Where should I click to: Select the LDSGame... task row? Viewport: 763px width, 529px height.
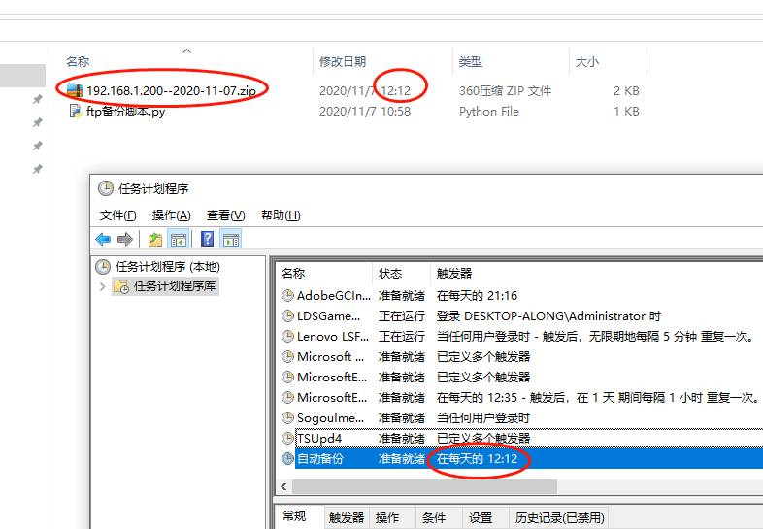328,316
